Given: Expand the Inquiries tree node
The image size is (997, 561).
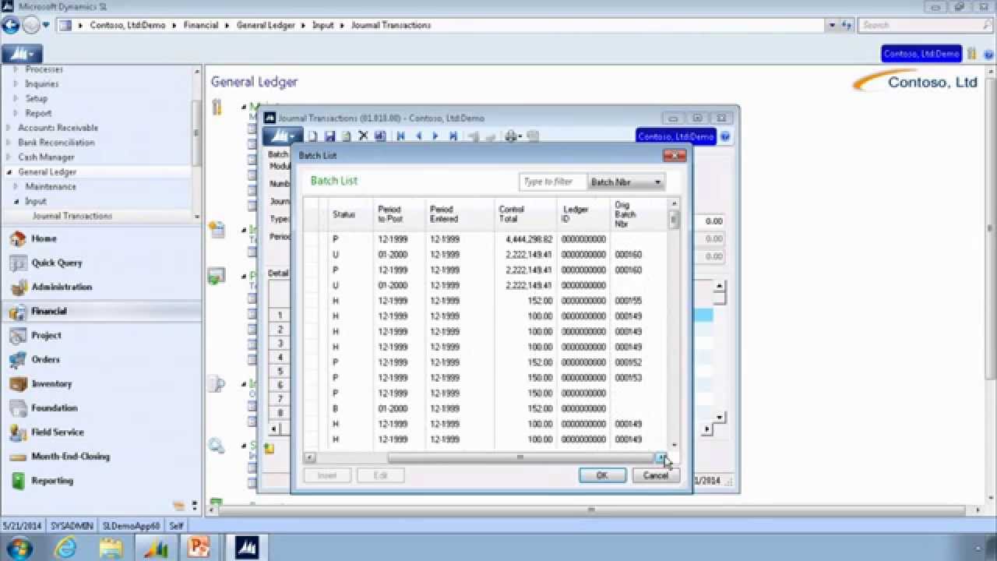Looking at the screenshot, I should [16, 84].
